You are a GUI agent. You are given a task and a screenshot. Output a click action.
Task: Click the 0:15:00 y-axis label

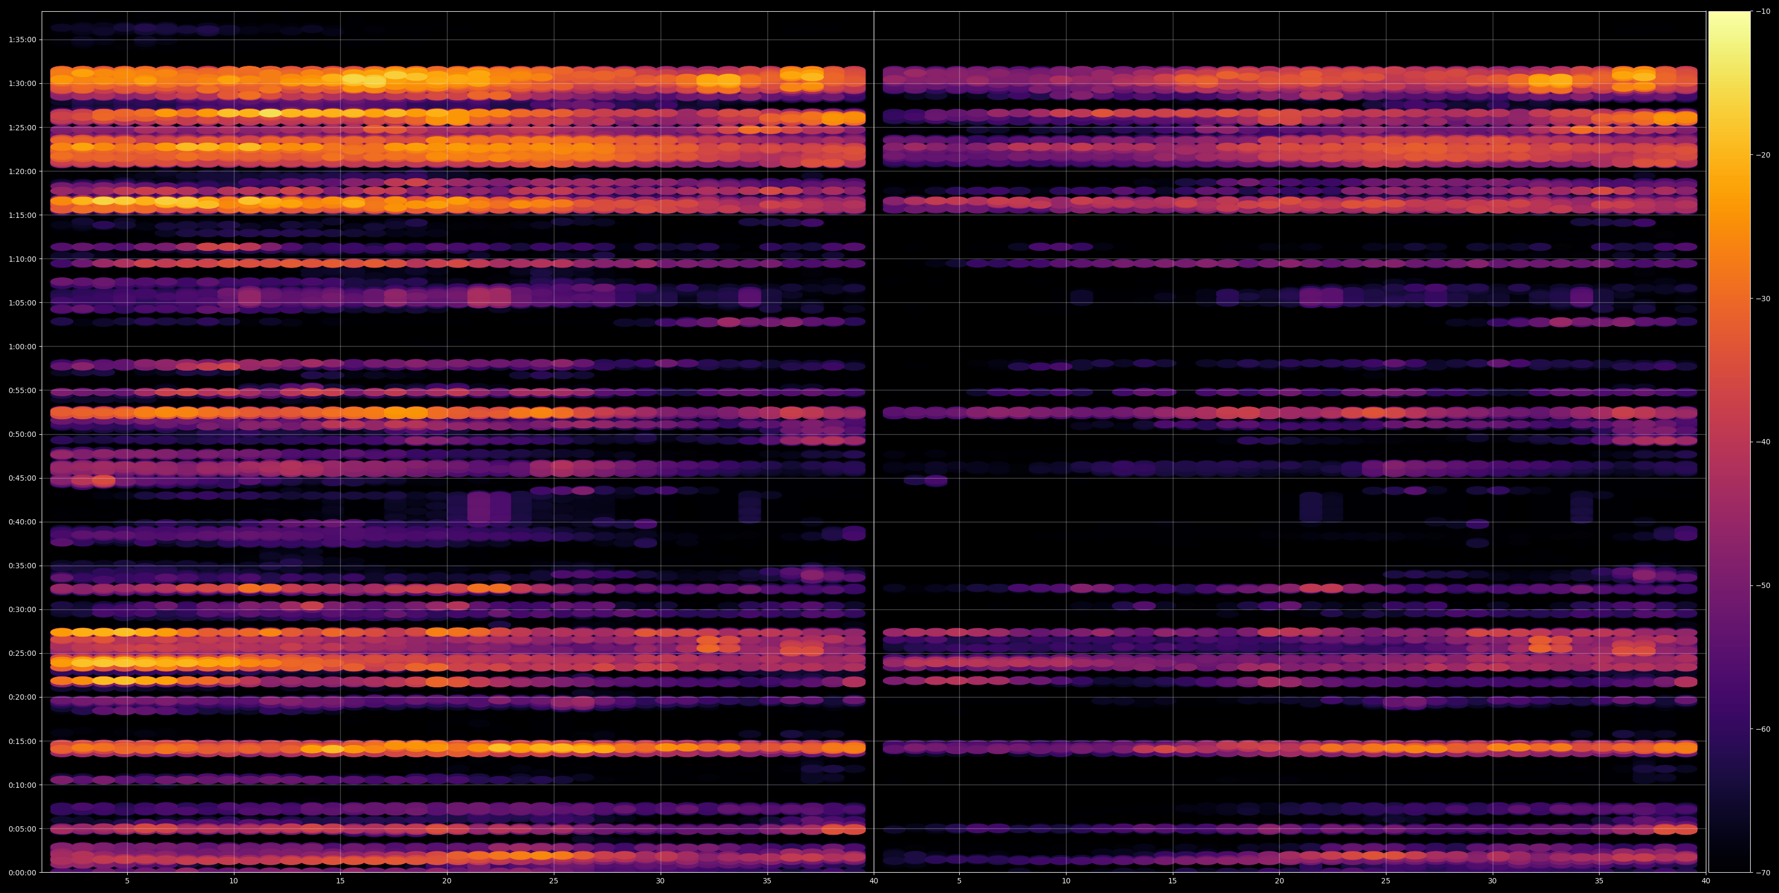(22, 741)
